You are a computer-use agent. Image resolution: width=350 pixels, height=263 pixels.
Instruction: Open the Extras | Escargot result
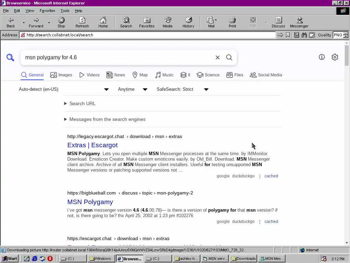[x=92, y=145]
